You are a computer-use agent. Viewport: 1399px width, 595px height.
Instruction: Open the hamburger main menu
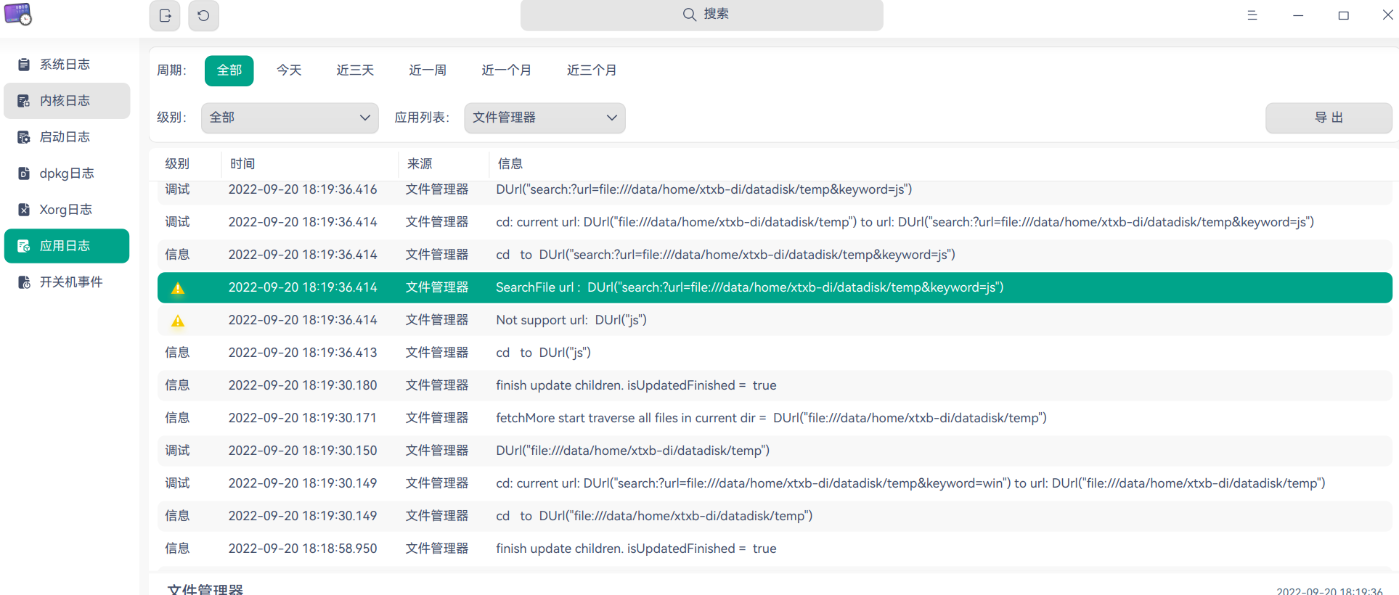pyautogui.click(x=1252, y=15)
